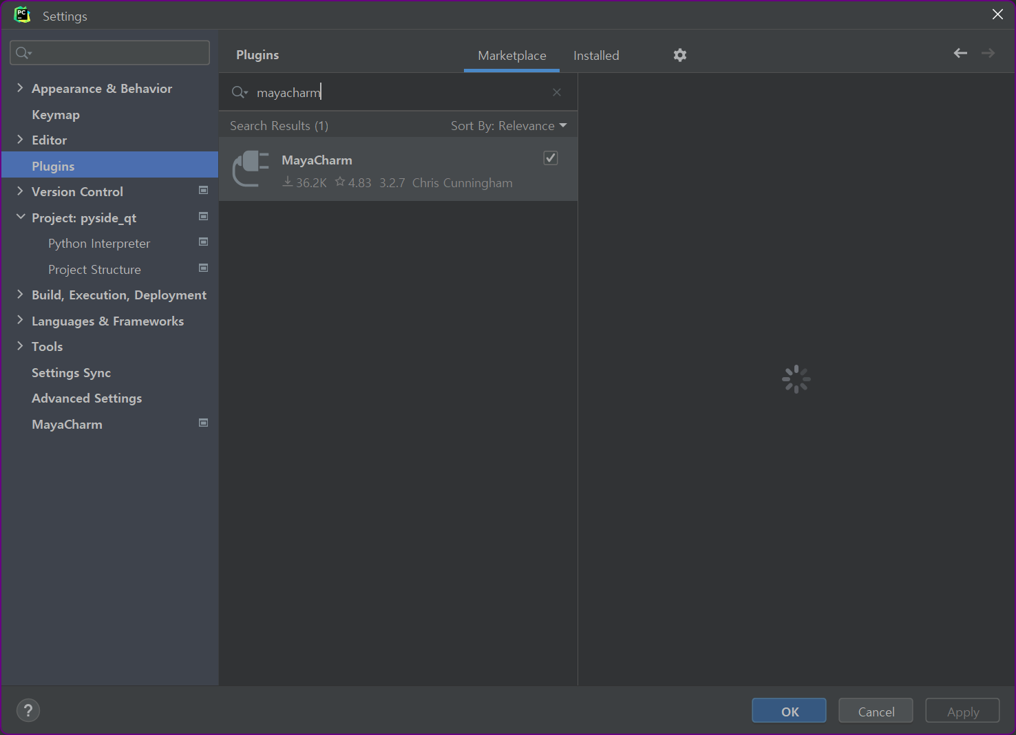This screenshot has width=1016, height=735.
Task: Expand the Version Control section
Action: [x=20, y=191]
